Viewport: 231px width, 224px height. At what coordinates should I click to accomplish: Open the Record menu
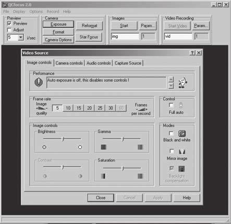click(x=53, y=11)
